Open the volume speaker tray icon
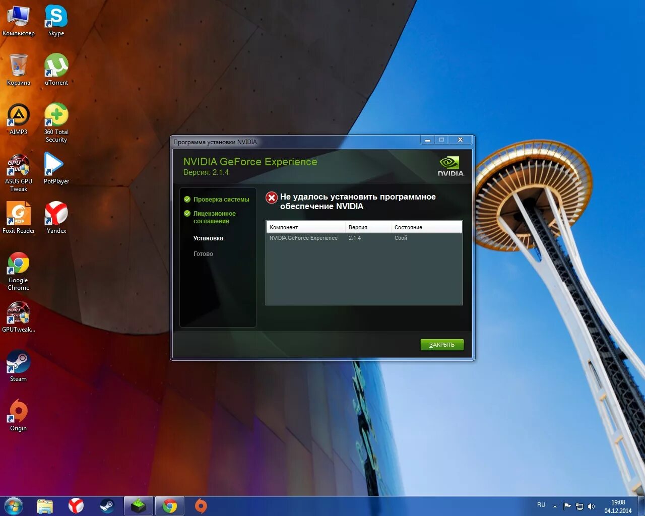 point(591,506)
